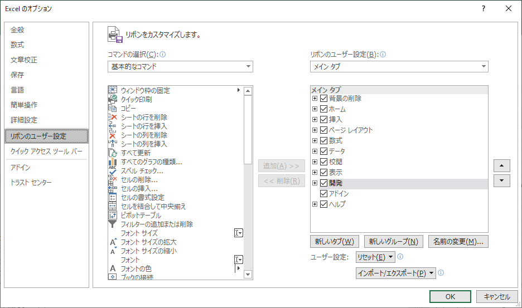Select the フォント サイズの拡大 icon
The image size is (522, 308).
coord(113,242)
